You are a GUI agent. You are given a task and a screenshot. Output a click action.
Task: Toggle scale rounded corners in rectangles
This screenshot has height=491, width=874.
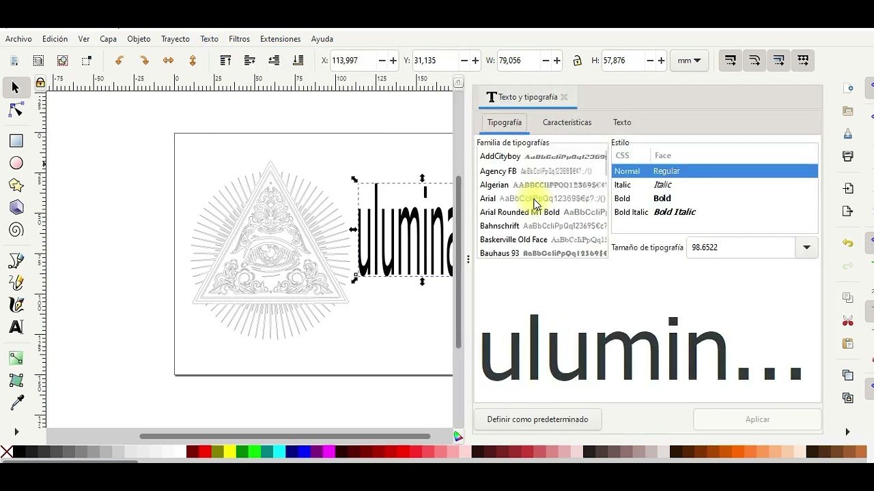click(x=755, y=61)
